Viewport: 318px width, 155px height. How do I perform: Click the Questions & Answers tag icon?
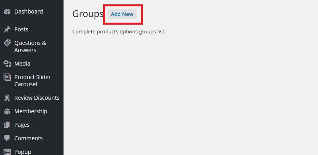pos(7,43)
